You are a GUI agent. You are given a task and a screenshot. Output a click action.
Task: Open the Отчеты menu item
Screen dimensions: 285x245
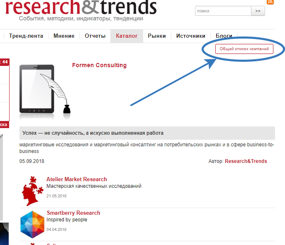[95, 36]
